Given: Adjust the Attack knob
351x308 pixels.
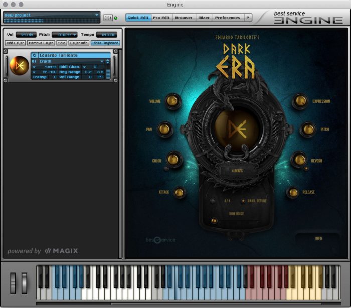Looking at the screenshot, I should pos(180,192).
